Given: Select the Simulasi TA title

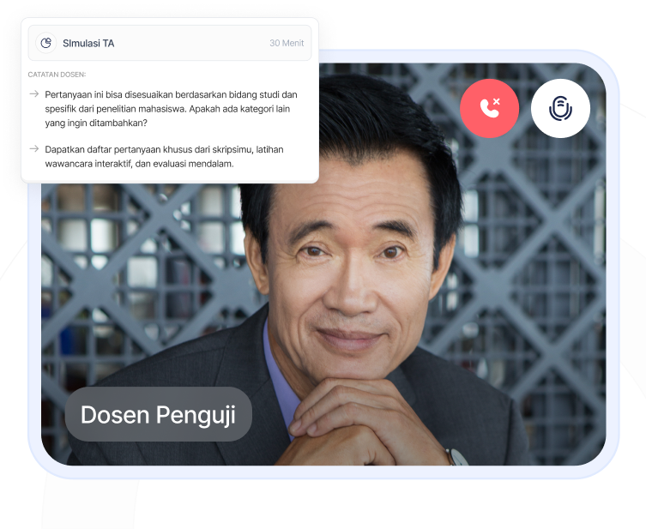Looking at the screenshot, I should pos(88,43).
